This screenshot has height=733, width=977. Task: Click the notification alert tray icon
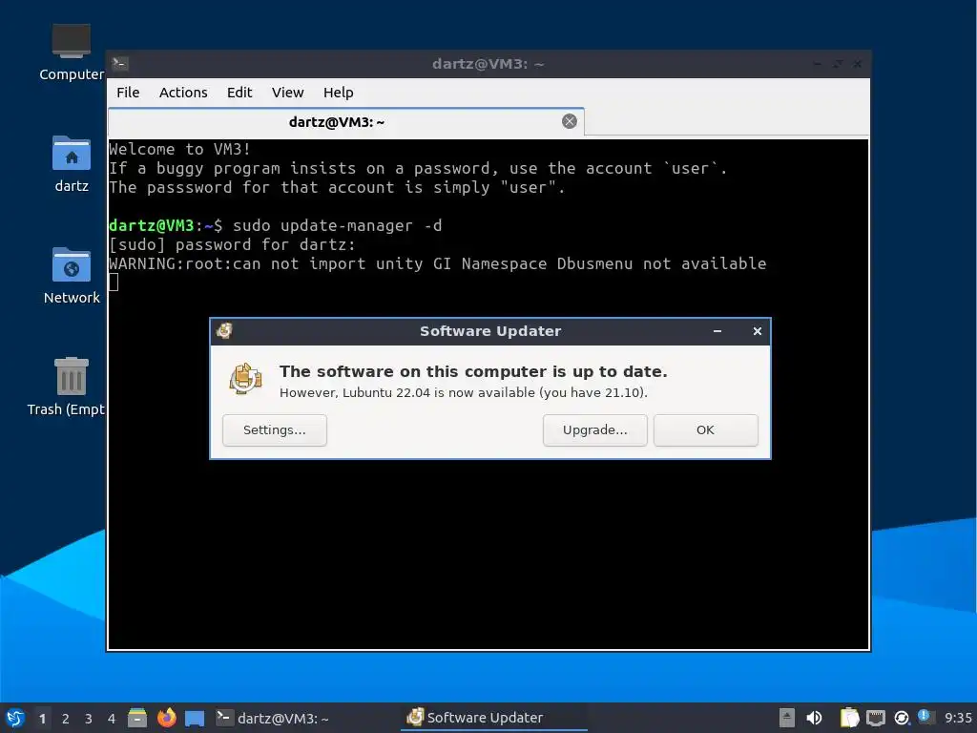[925, 716]
